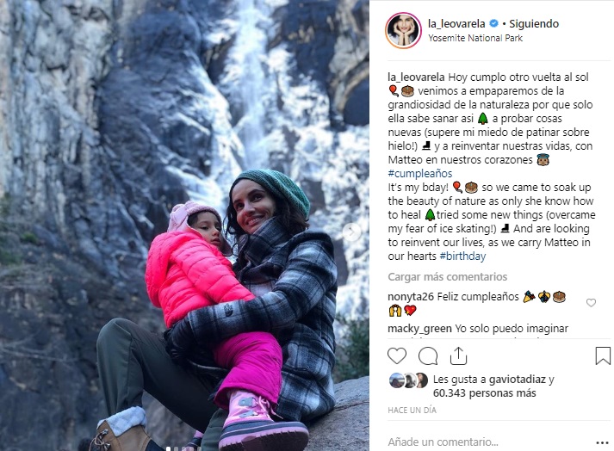Share the post with the upload arrow icon
The height and width of the screenshot is (451, 614).
pos(458,355)
